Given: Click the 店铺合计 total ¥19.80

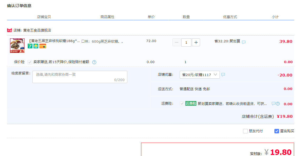Looking at the screenshot, I should (285, 117).
